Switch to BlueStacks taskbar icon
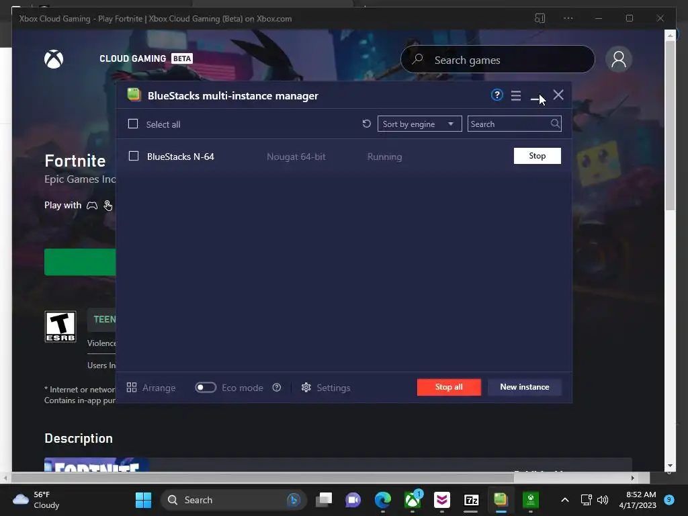Image resolution: width=688 pixels, height=516 pixels. tap(501, 500)
